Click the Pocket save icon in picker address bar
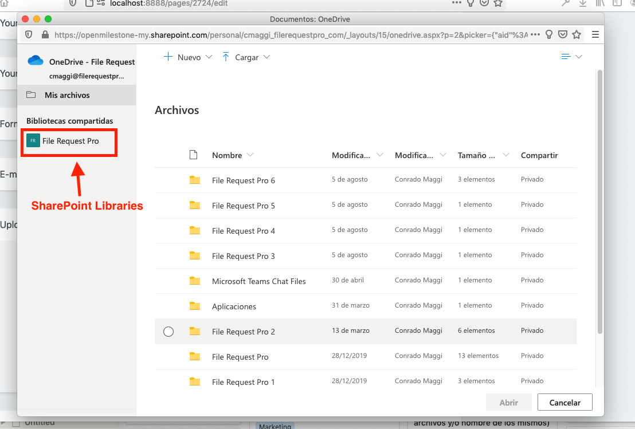635x429 pixels. coord(563,34)
